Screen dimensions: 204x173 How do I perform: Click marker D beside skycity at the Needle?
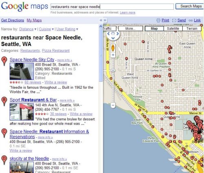[4, 160]
